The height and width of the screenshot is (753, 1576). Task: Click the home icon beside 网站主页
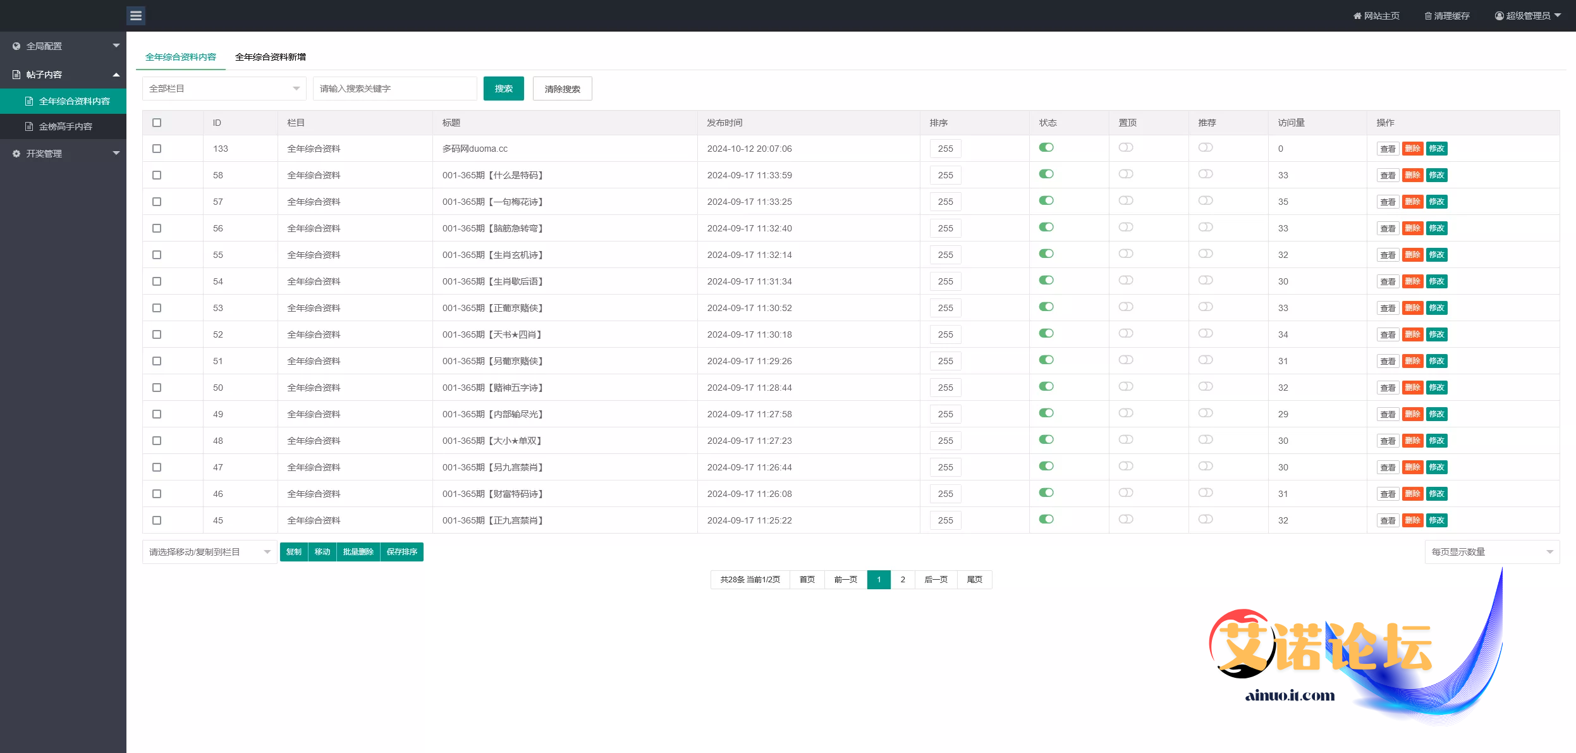tap(1357, 16)
